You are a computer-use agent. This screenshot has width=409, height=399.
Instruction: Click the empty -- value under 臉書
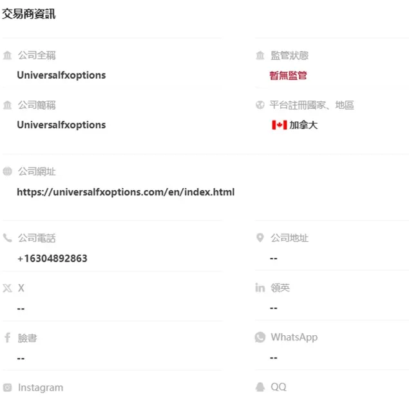coord(21,358)
